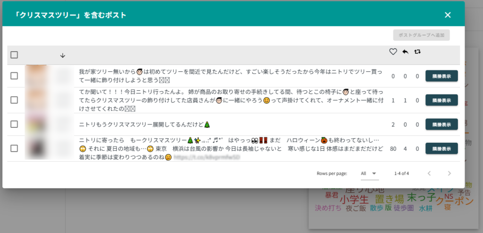This screenshot has height=233, width=483.
Task: Check the box for the 我が家ツリー無いから post
Action: pyautogui.click(x=14, y=76)
